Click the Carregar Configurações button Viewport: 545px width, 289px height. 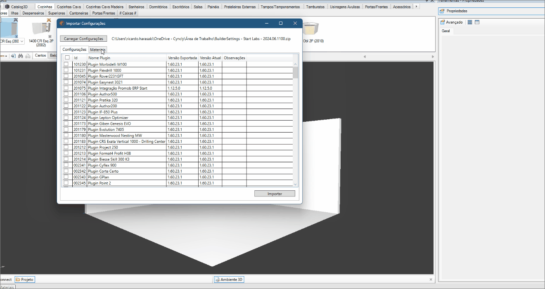[x=83, y=38]
